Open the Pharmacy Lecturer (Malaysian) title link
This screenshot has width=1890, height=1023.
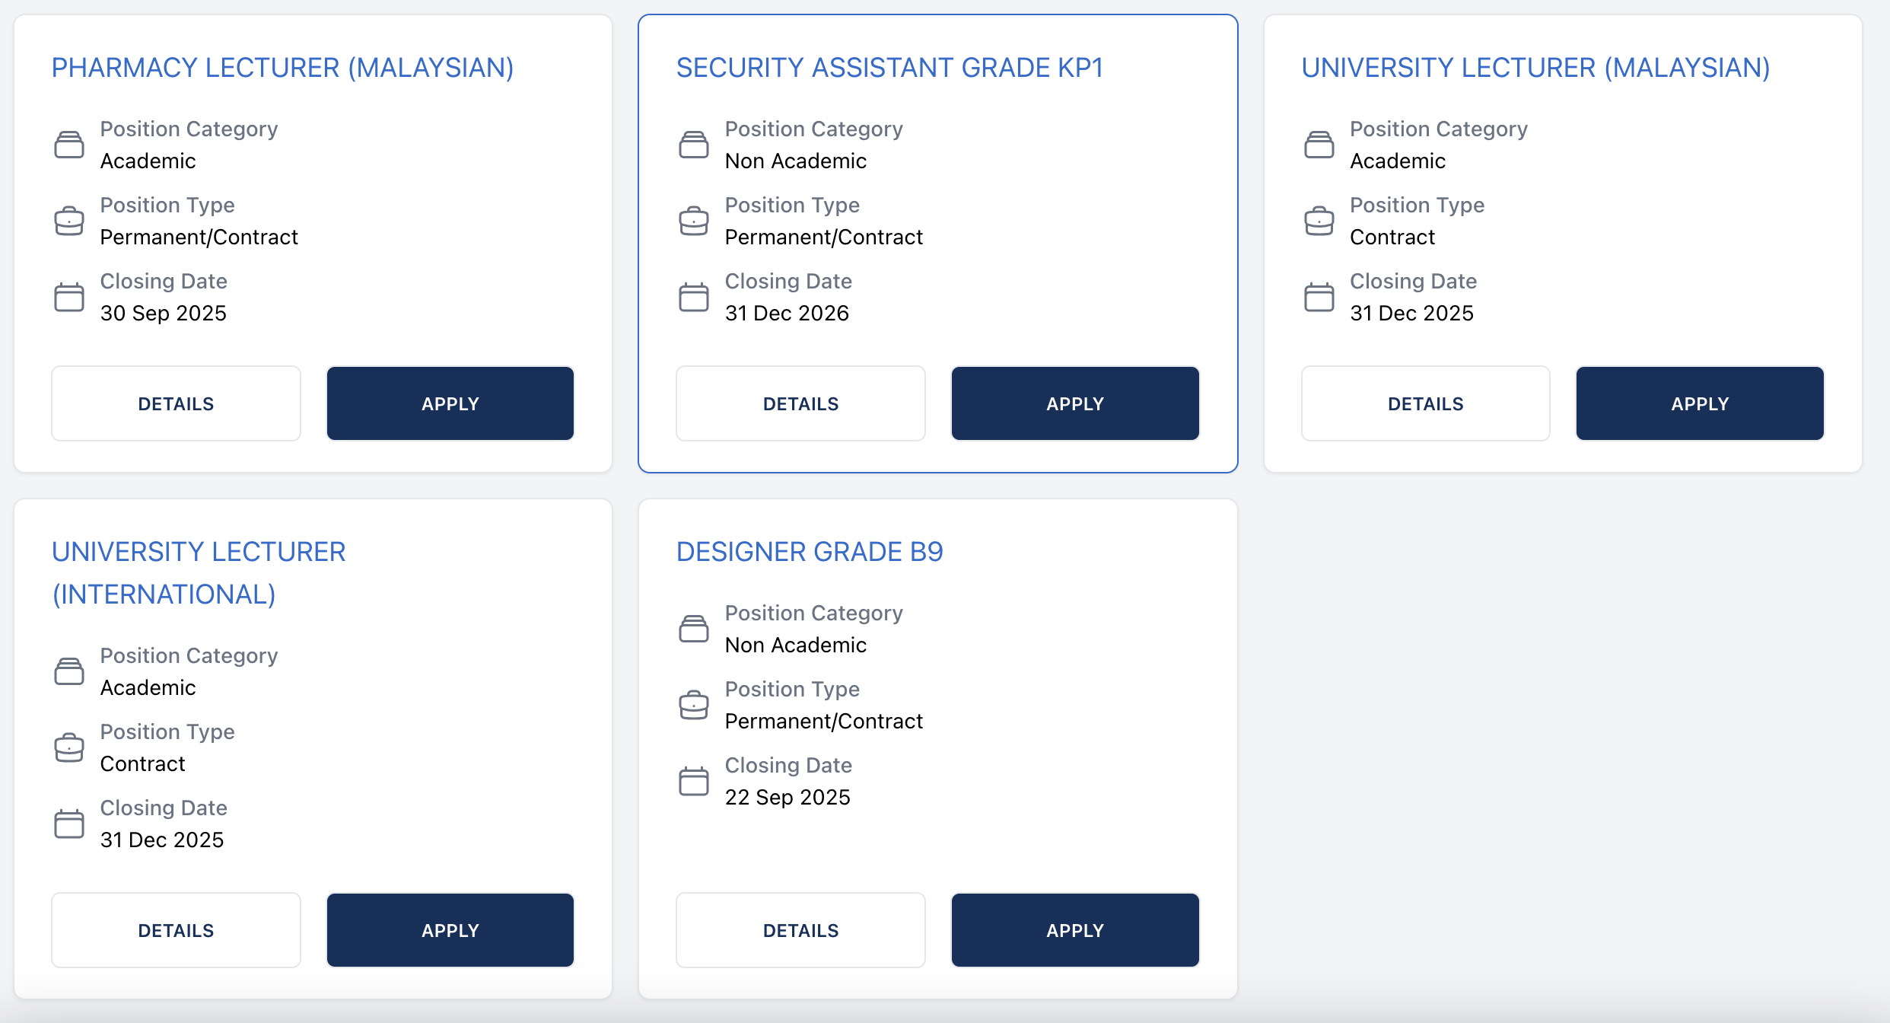point(282,68)
